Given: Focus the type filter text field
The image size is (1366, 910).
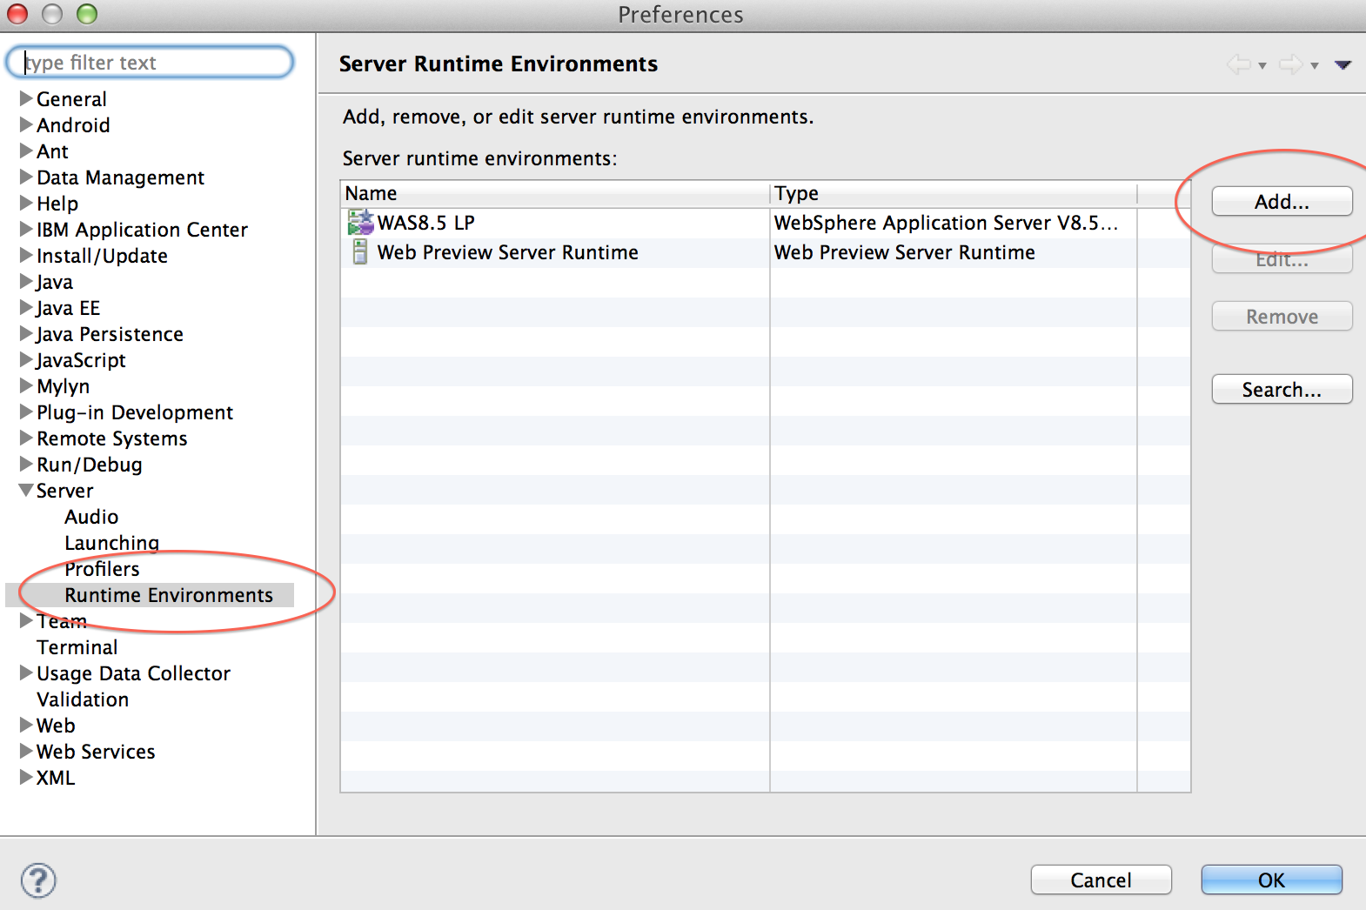Looking at the screenshot, I should tap(150, 63).
